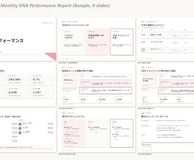Click the 'Top5 / Worst3' heading text

pos(12,117)
